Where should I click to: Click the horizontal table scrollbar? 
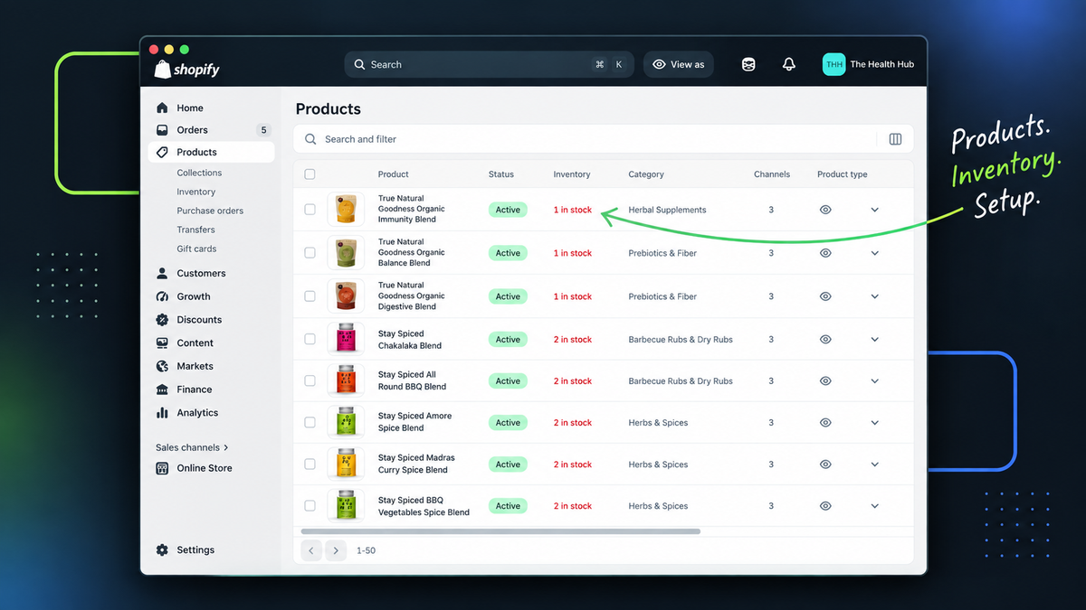tap(500, 531)
